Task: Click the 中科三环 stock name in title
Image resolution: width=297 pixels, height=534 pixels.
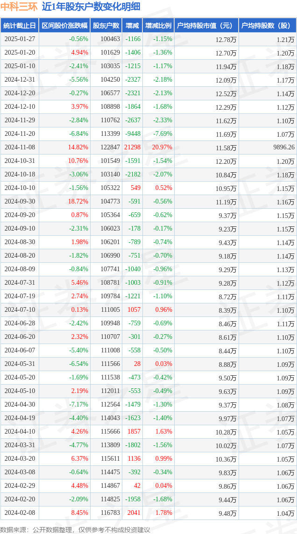Action: coord(19,7)
